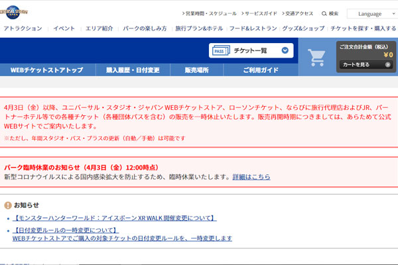Viewport: 398px width, 265px height.
Task: Open the アトラクション menu
Action: pyautogui.click(x=23, y=28)
